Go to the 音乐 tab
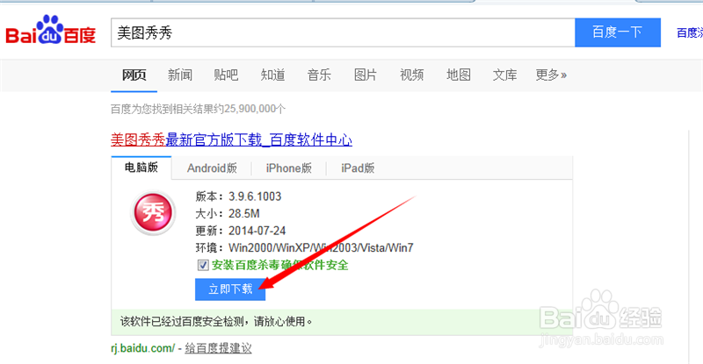The width and height of the screenshot is (703, 364). (319, 75)
